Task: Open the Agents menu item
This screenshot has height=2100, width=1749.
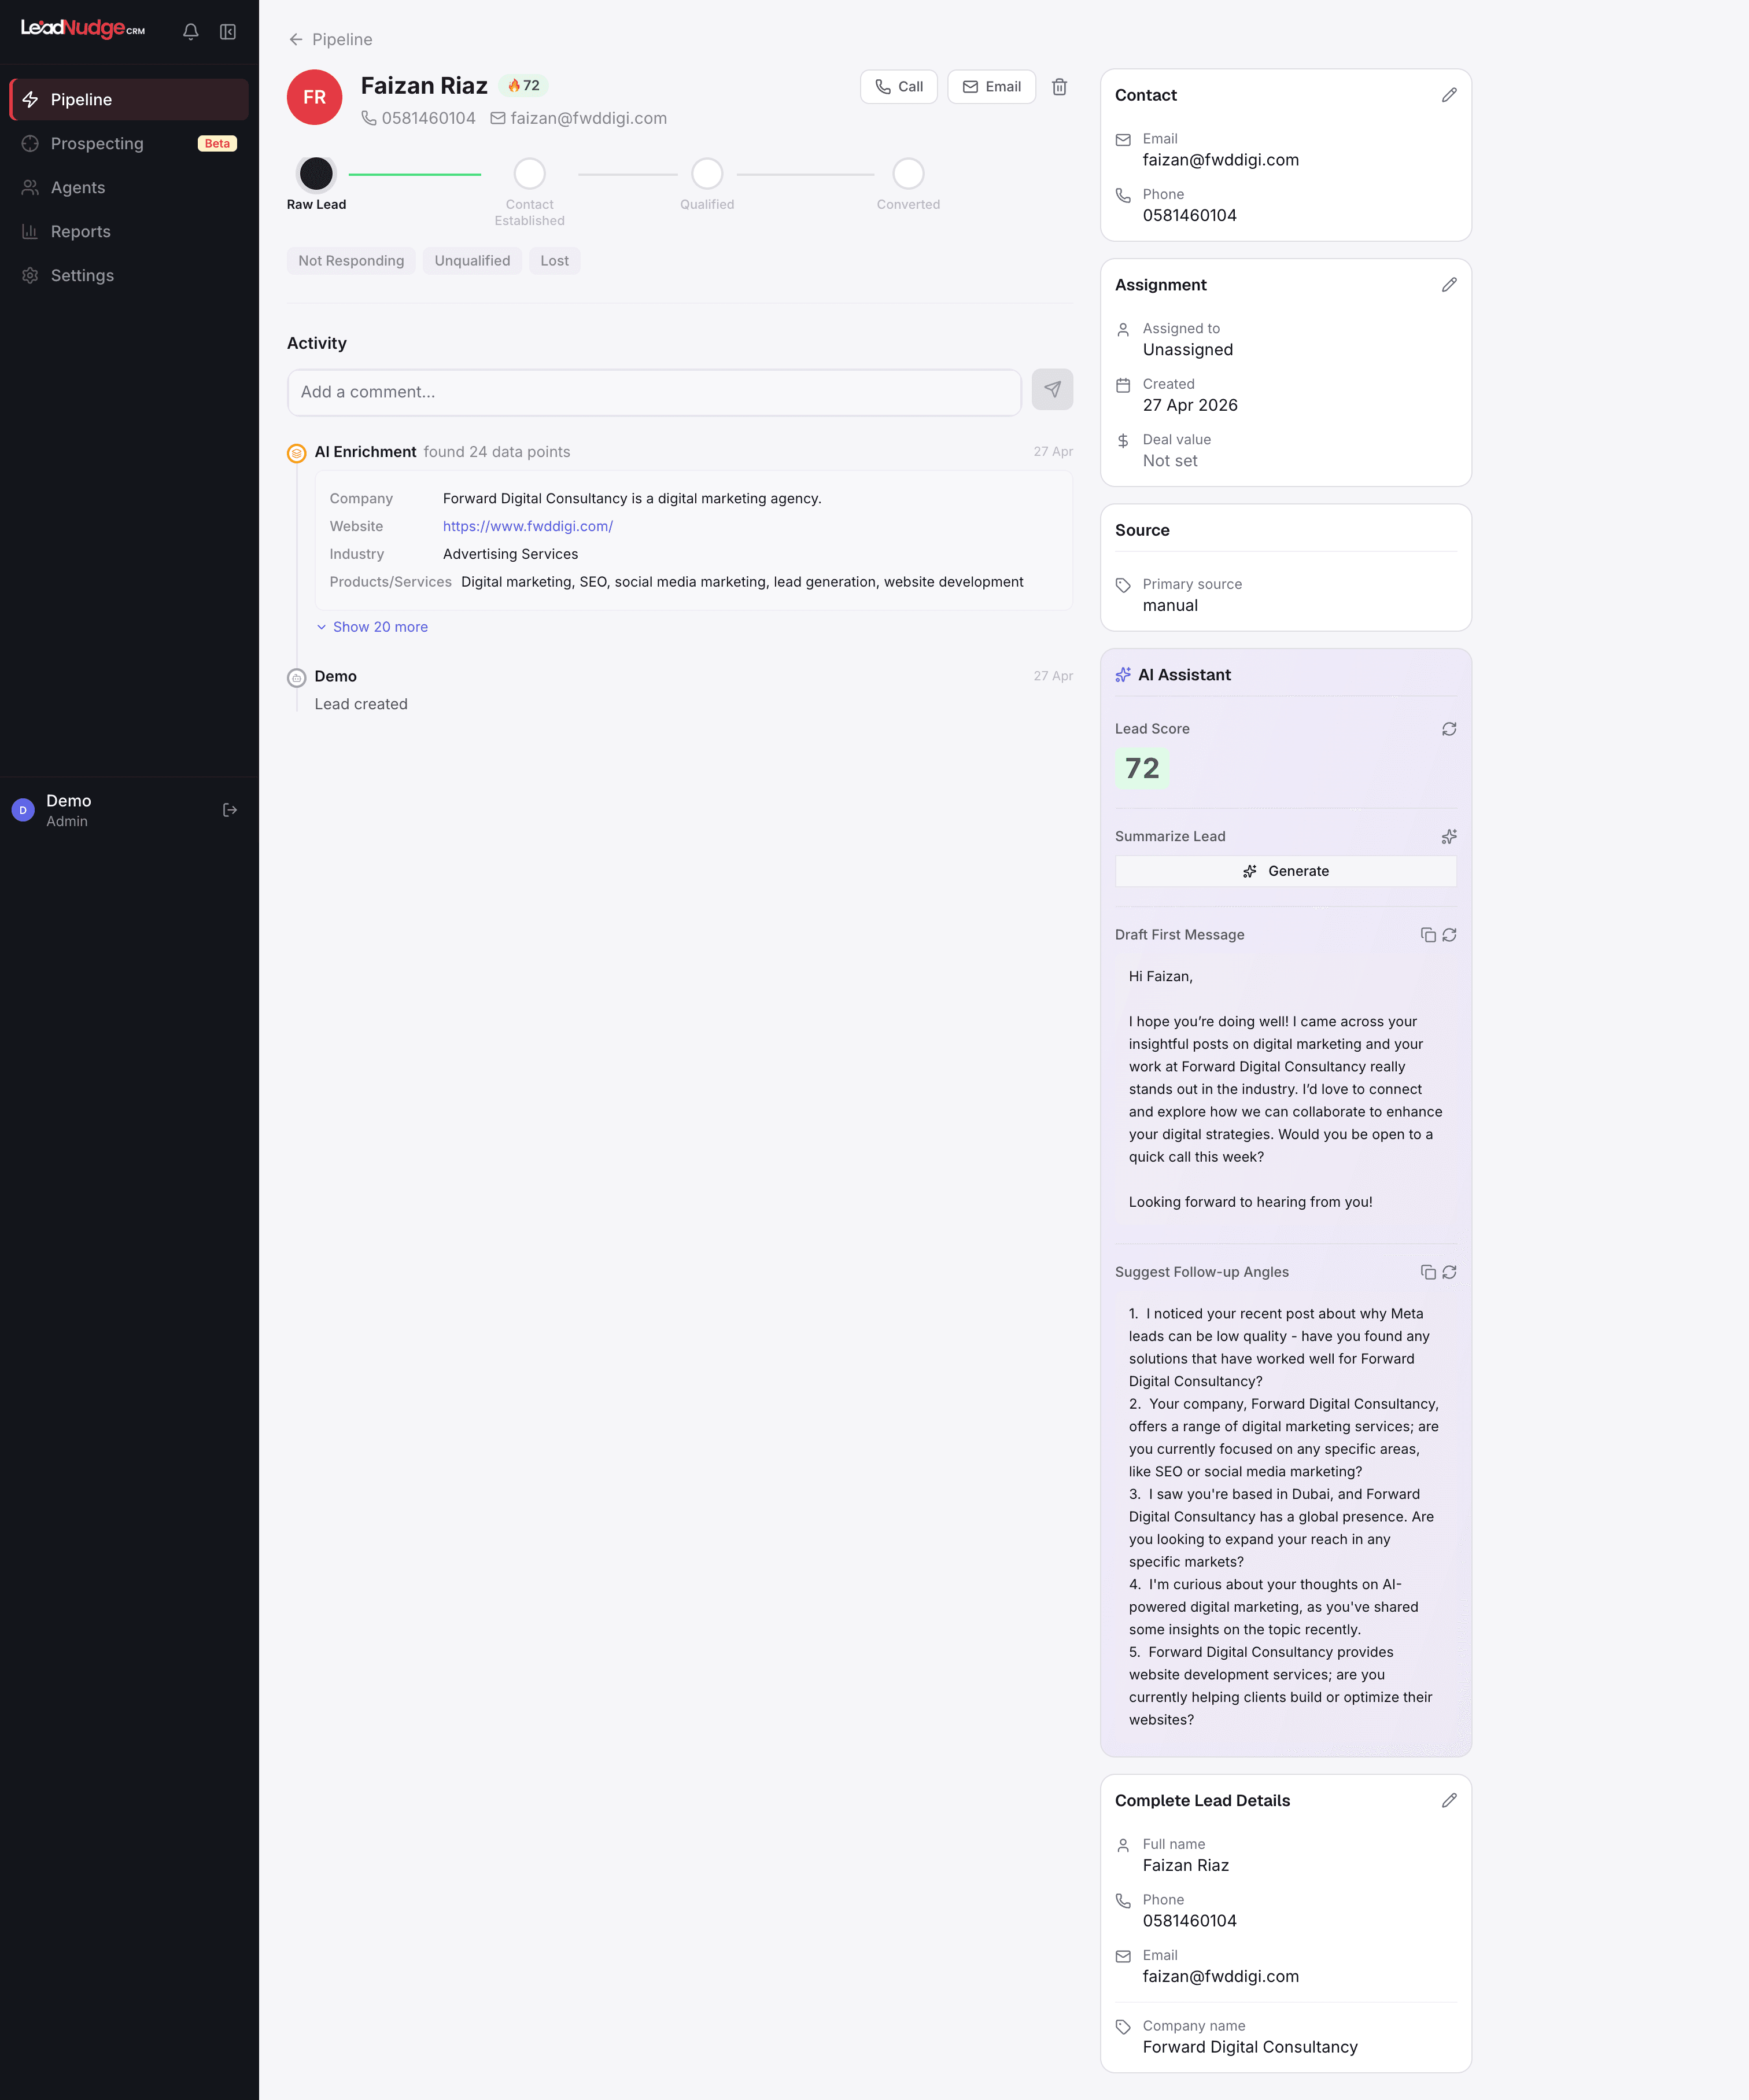Action: point(129,187)
